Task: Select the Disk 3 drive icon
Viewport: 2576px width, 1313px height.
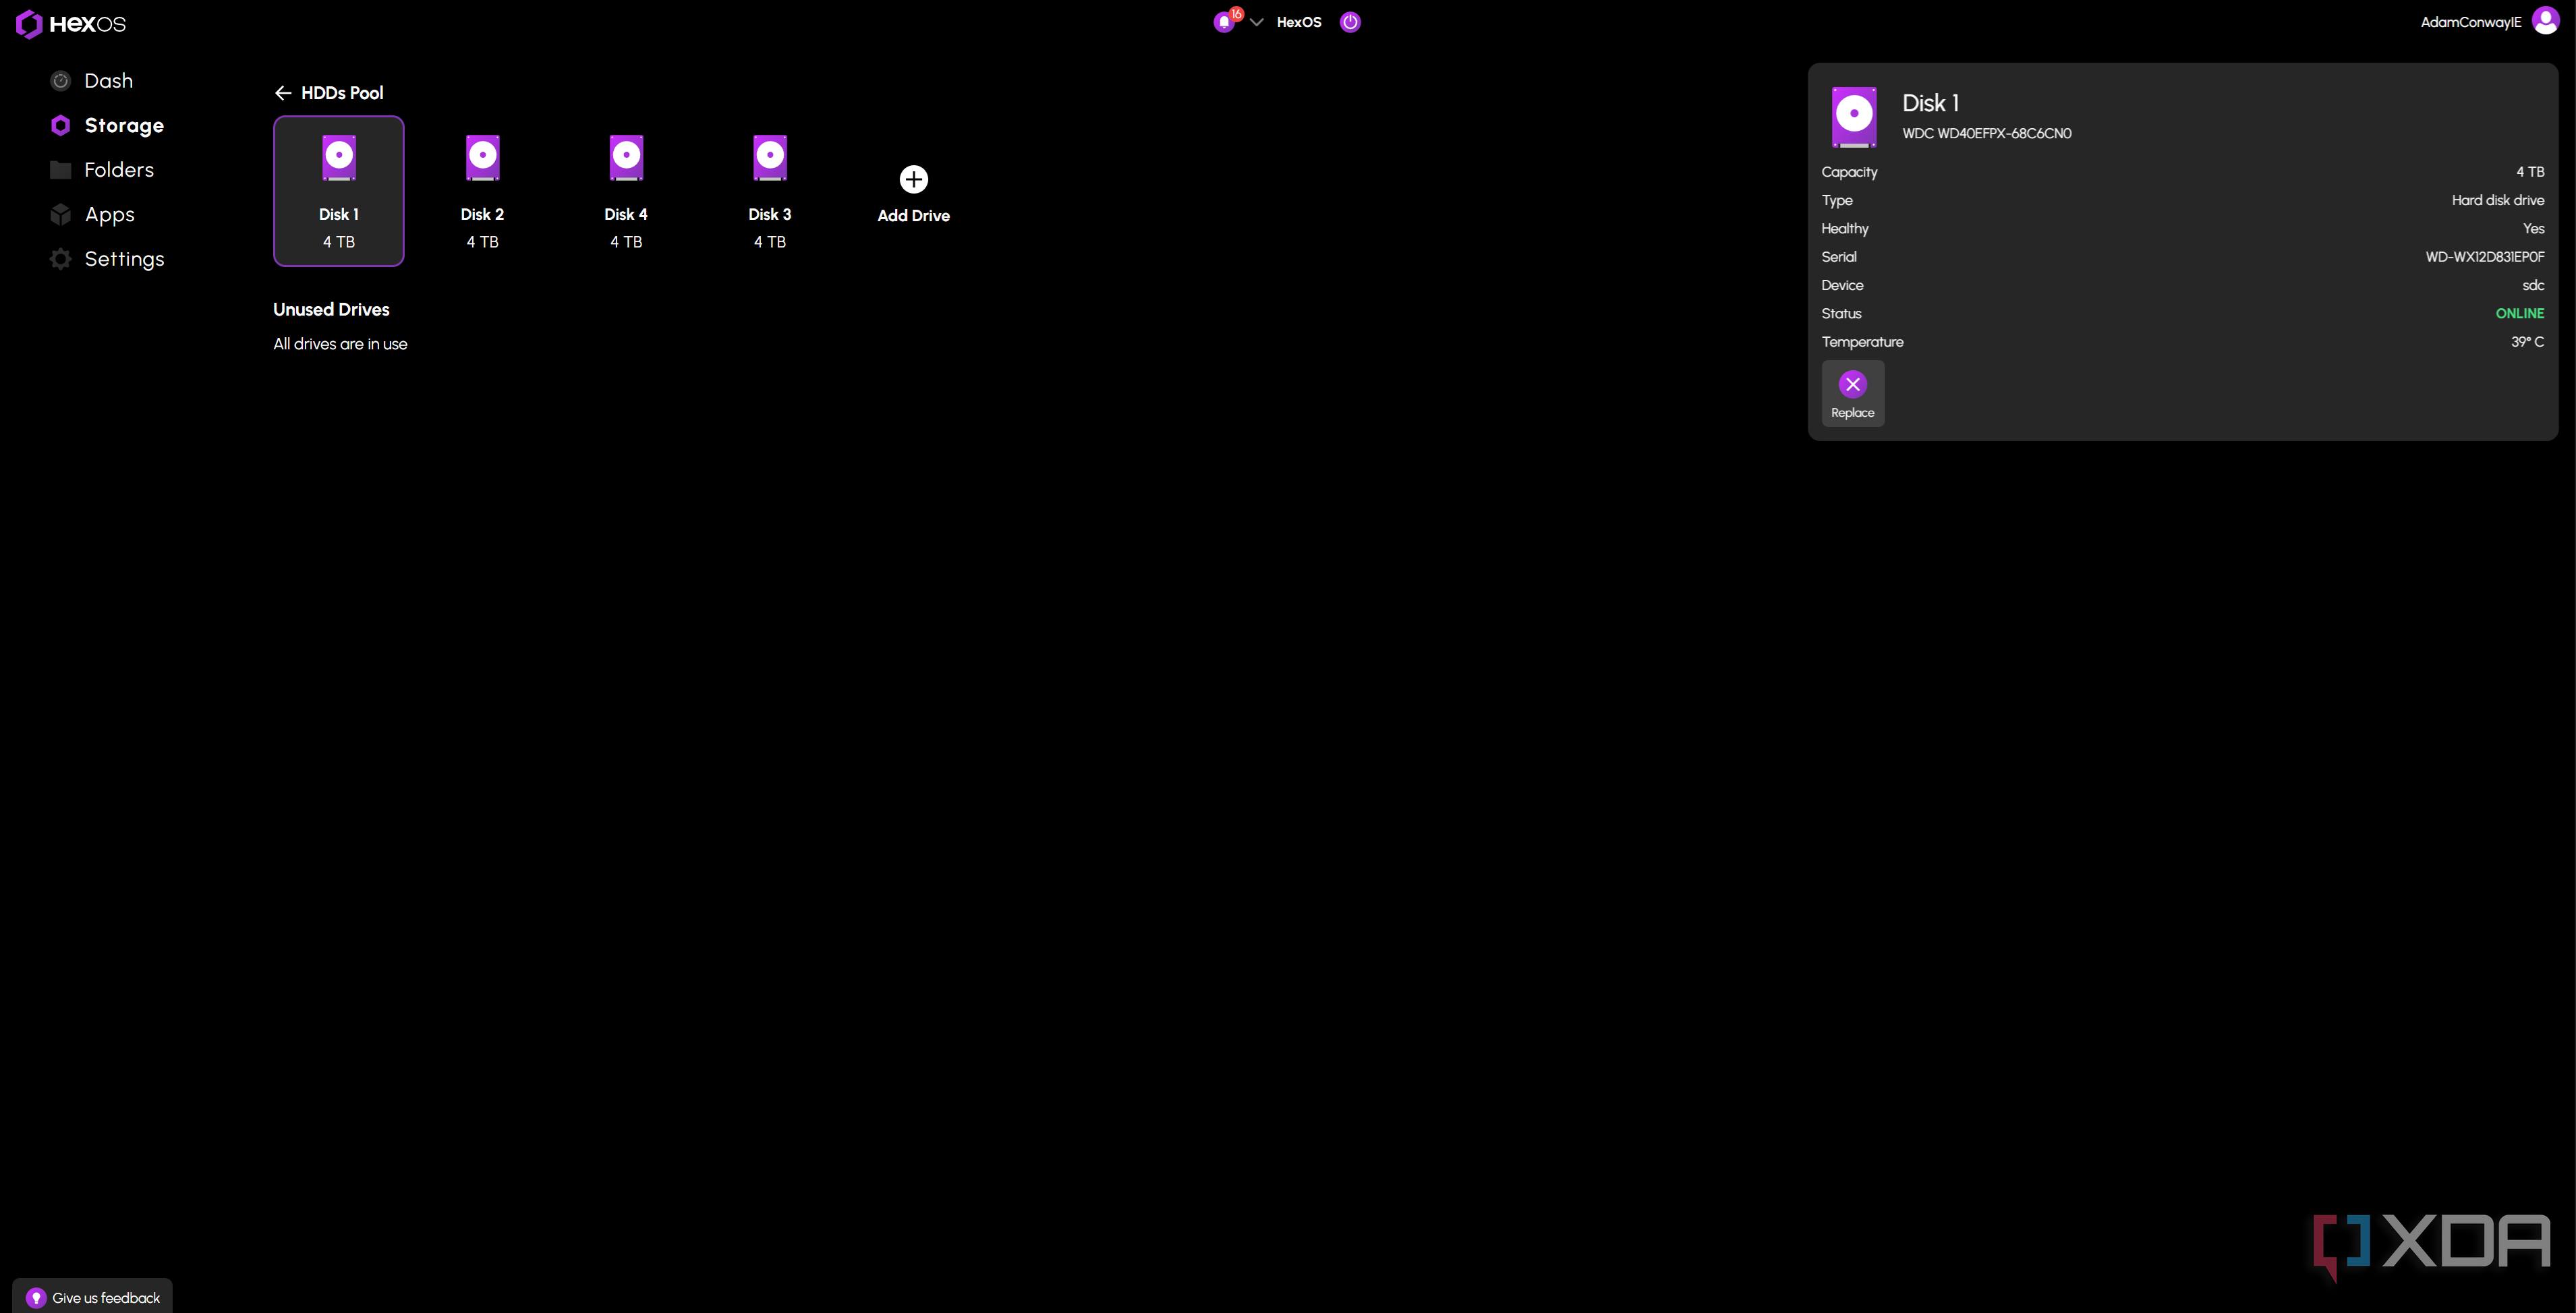Action: coord(770,158)
